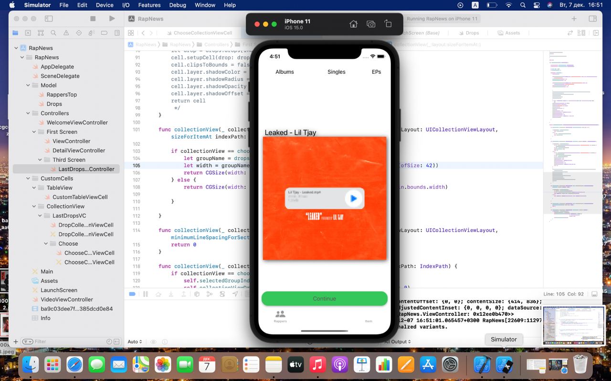The height and width of the screenshot is (381, 611).
Task: Play the Lil Tjay Leaked video
Action: pyautogui.click(x=353, y=198)
